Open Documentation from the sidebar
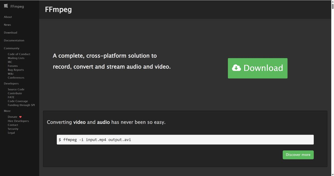 point(14,40)
